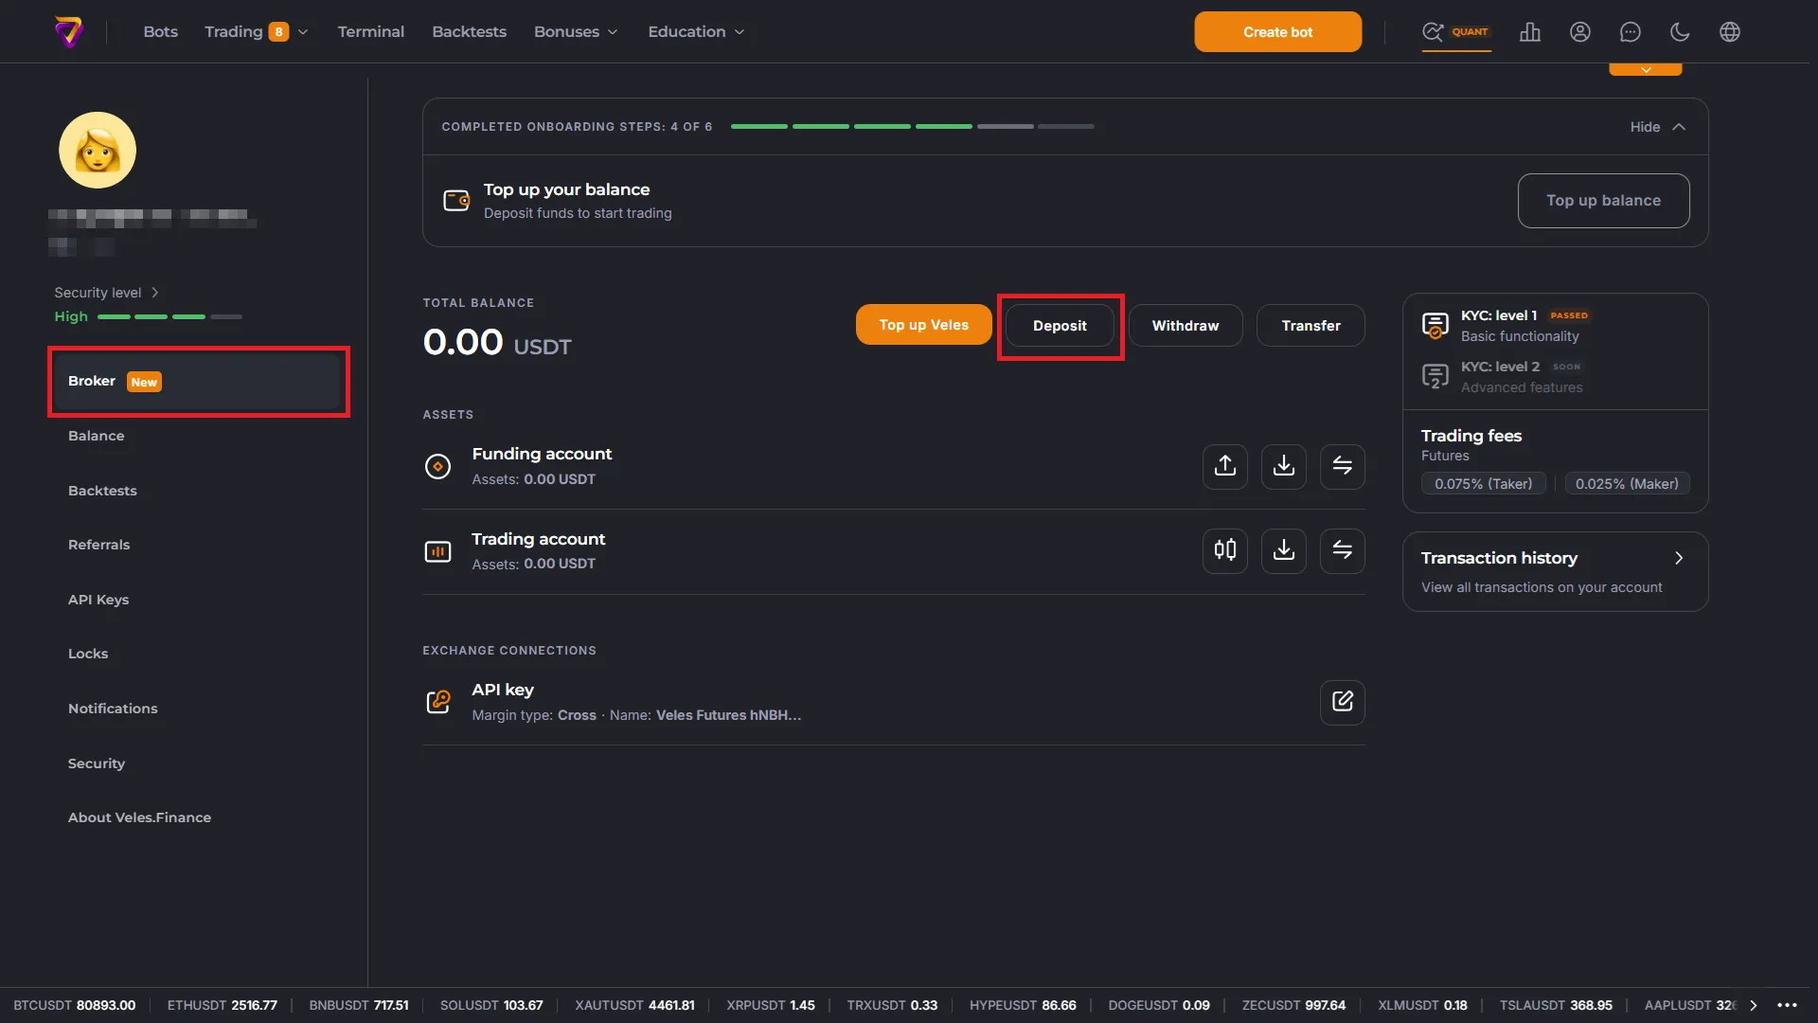Open the language globe icon

coord(1730,32)
